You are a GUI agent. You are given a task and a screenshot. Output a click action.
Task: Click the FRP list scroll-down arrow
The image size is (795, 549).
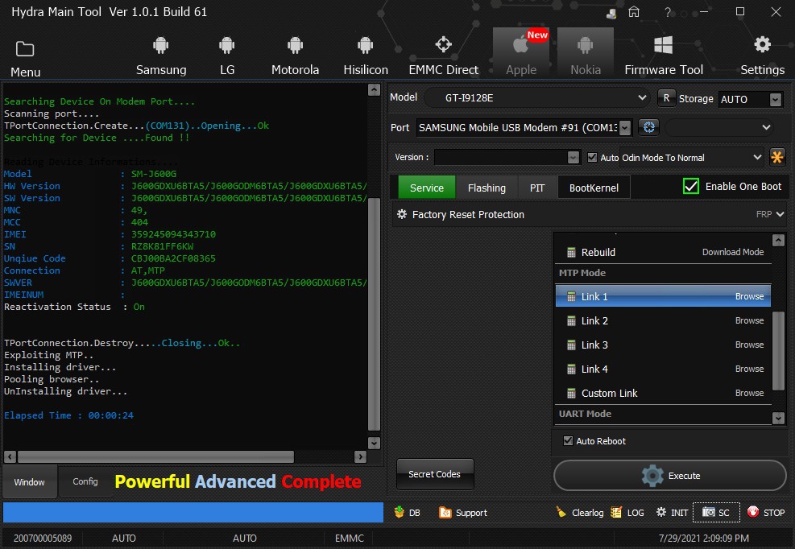(x=778, y=418)
